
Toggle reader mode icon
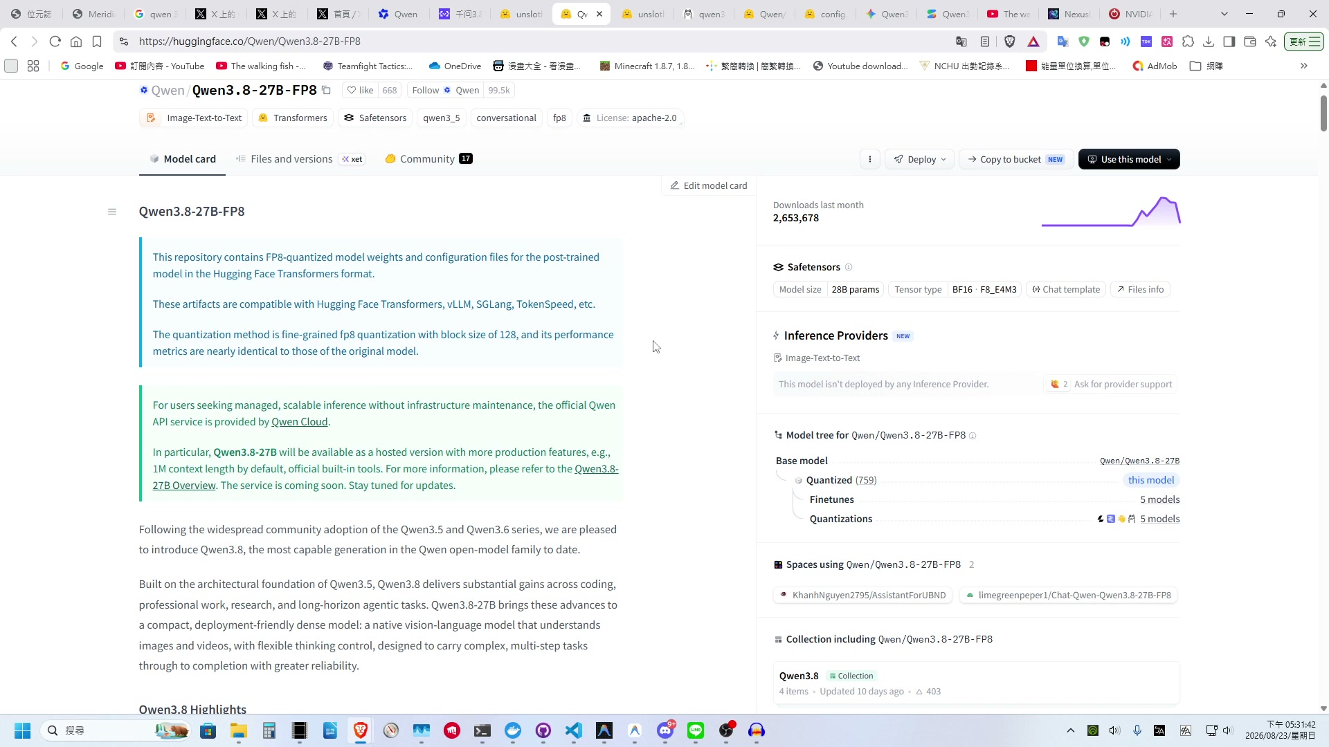pos(985,41)
